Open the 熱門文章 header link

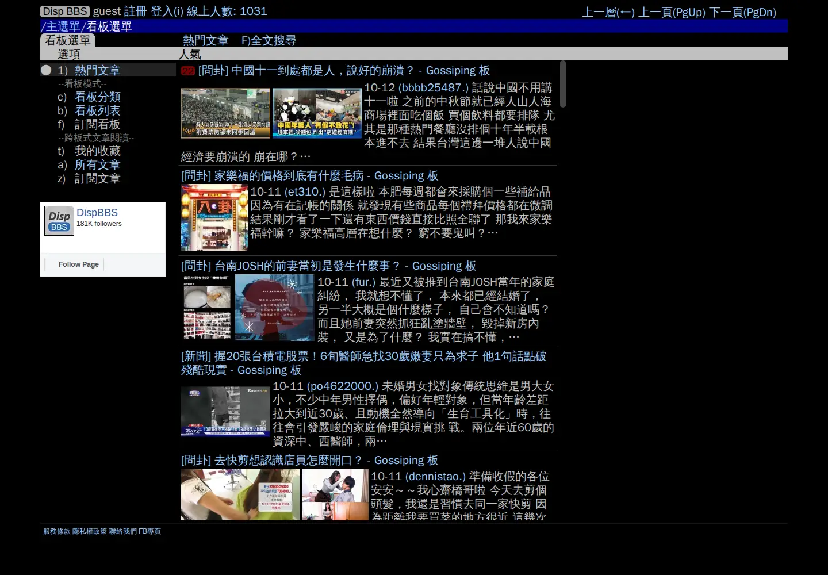205,40
